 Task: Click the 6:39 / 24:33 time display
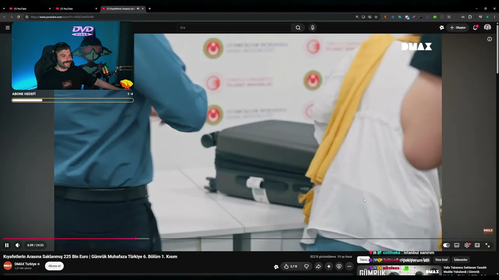[35, 245]
